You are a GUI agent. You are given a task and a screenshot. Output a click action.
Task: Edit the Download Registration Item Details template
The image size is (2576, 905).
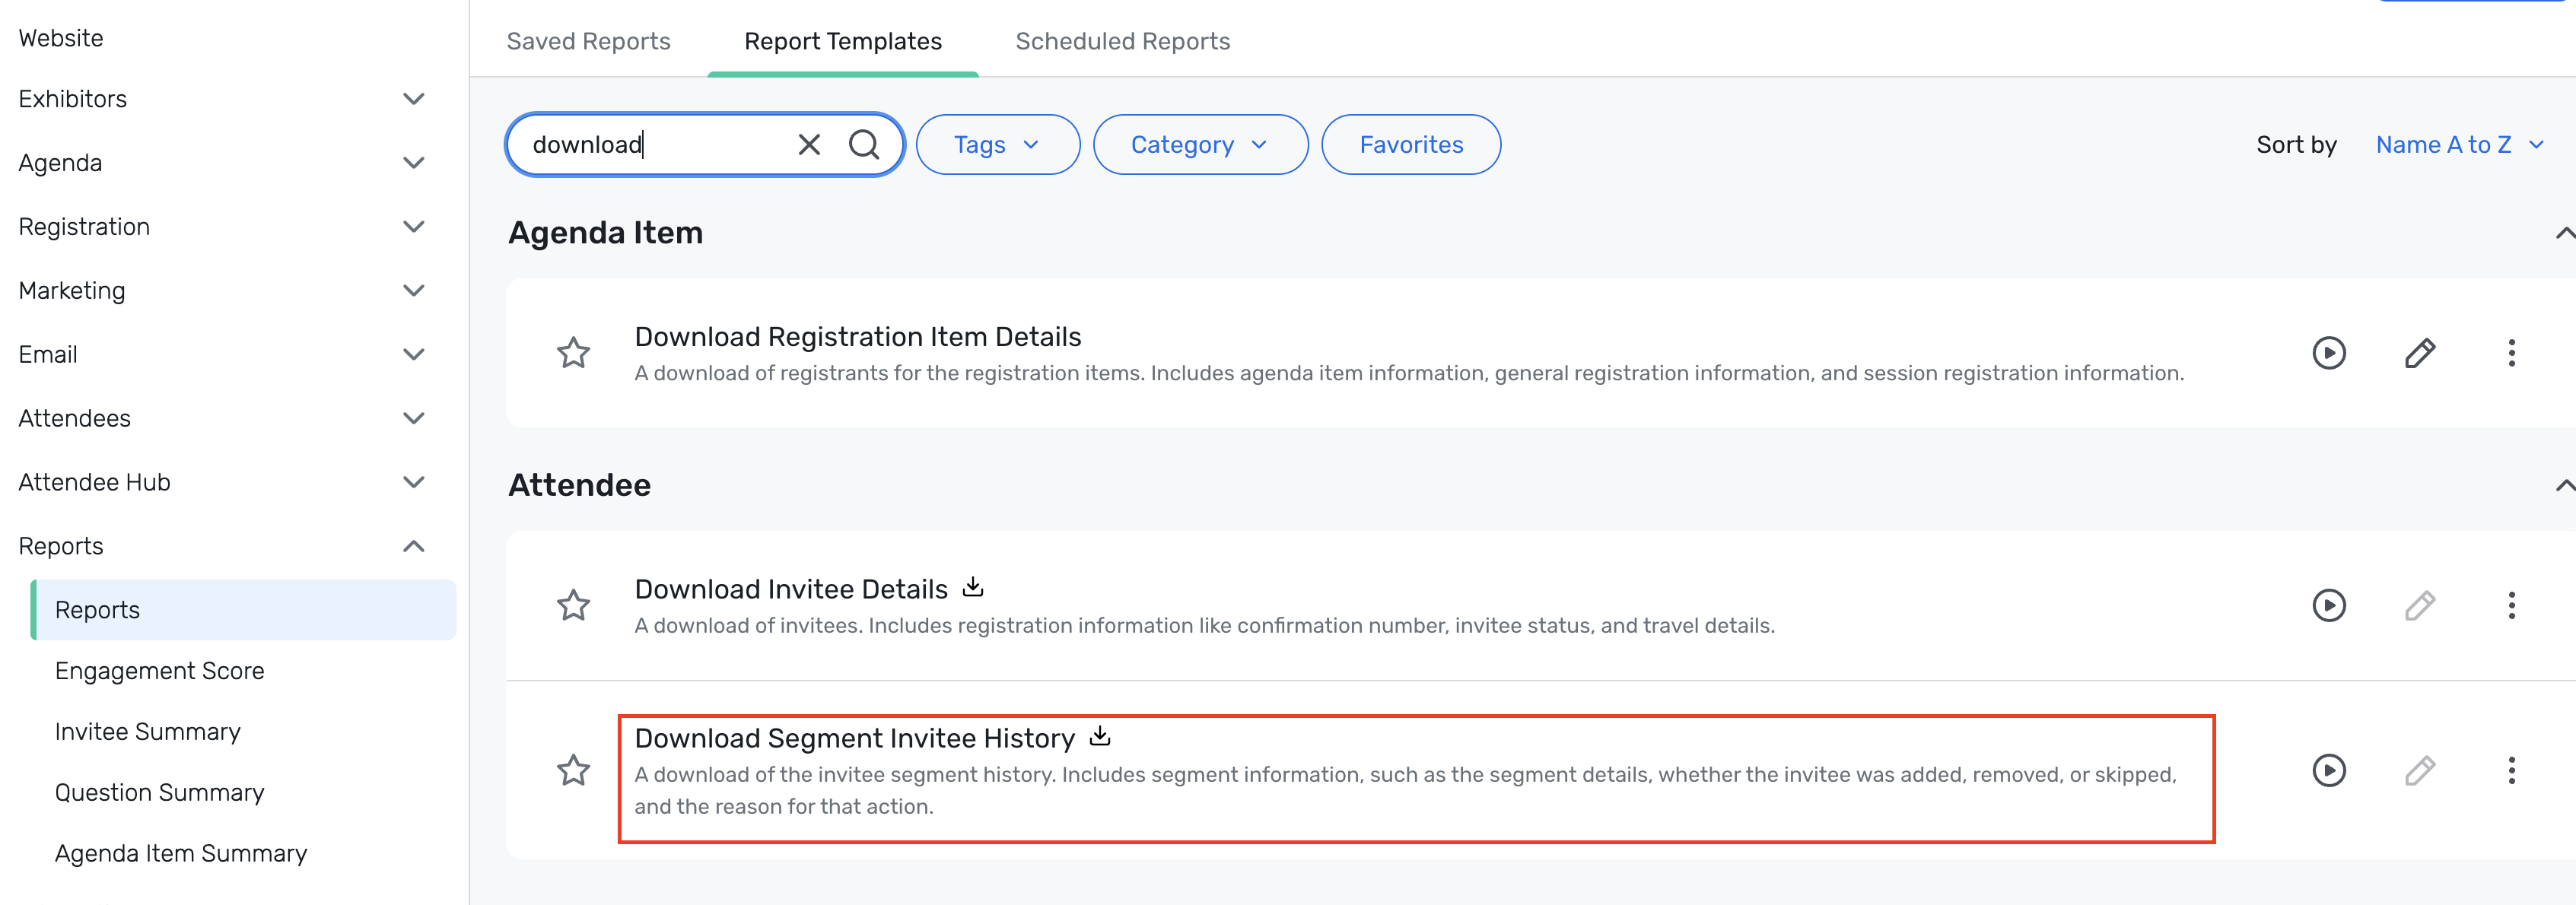point(2419,353)
